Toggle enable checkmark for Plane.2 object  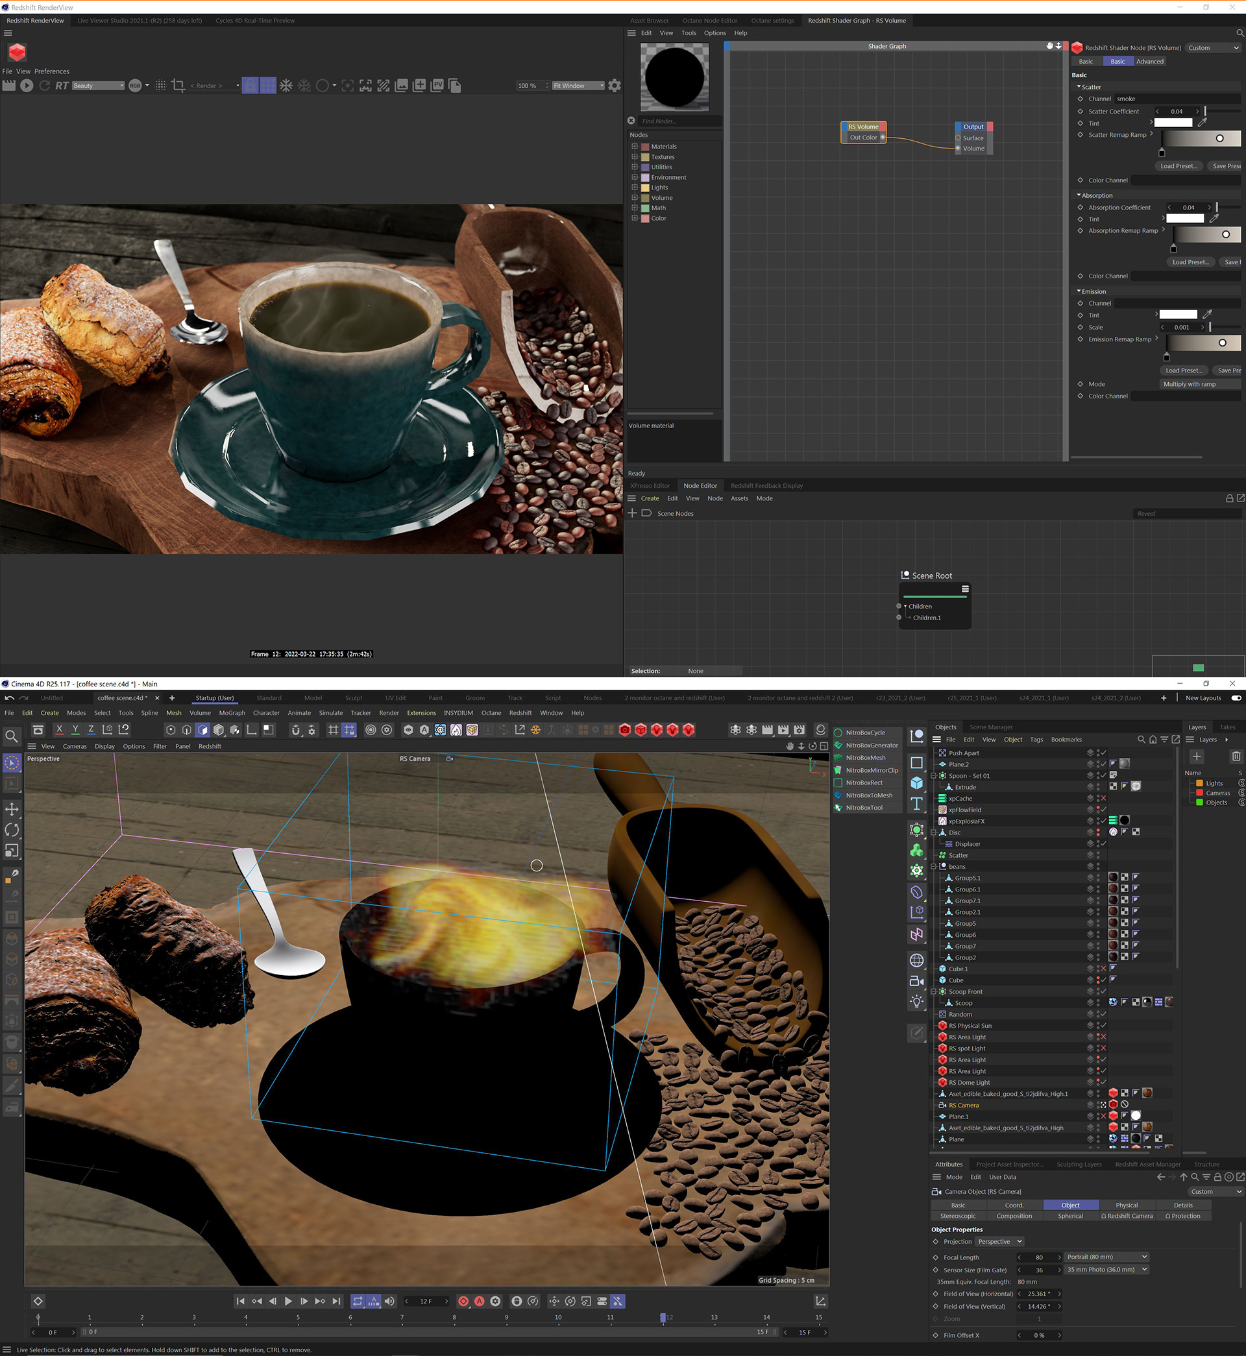[1104, 764]
